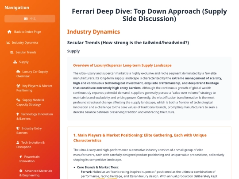The width and height of the screenshot is (239, 179).
Task: Click the chart icon next to Industry Dynamics
Action: [8, 42]
